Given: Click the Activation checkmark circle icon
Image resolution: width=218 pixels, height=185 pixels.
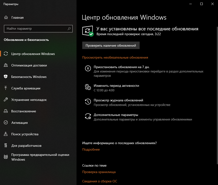Looking at the screenshot, I should pos(6,122).
